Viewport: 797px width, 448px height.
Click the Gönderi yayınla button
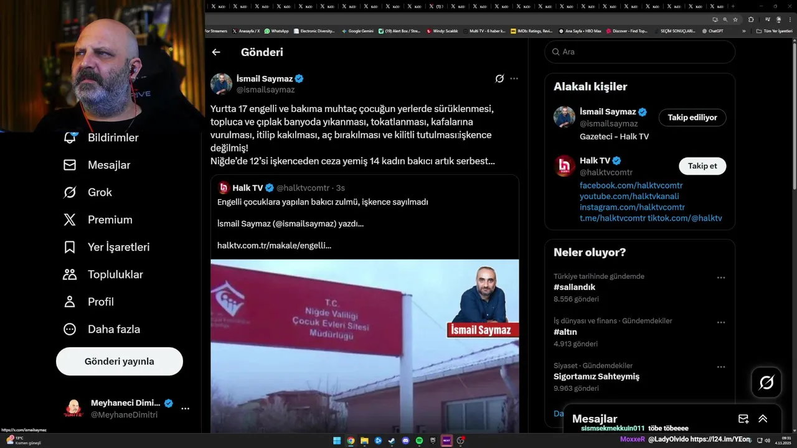[x=120, y=362]
